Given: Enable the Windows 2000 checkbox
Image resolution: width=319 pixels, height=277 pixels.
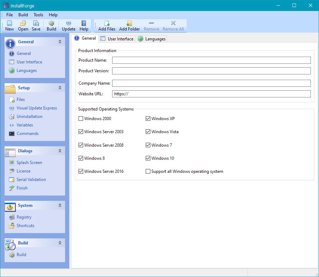Looking at the screenshot, I should coord(81,119).
